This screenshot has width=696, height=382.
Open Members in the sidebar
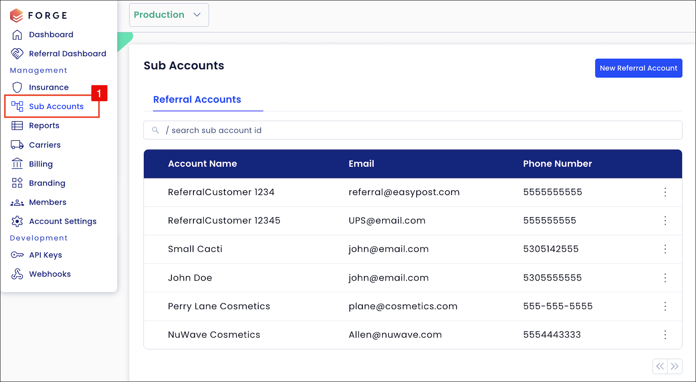[x=48, y=202]
